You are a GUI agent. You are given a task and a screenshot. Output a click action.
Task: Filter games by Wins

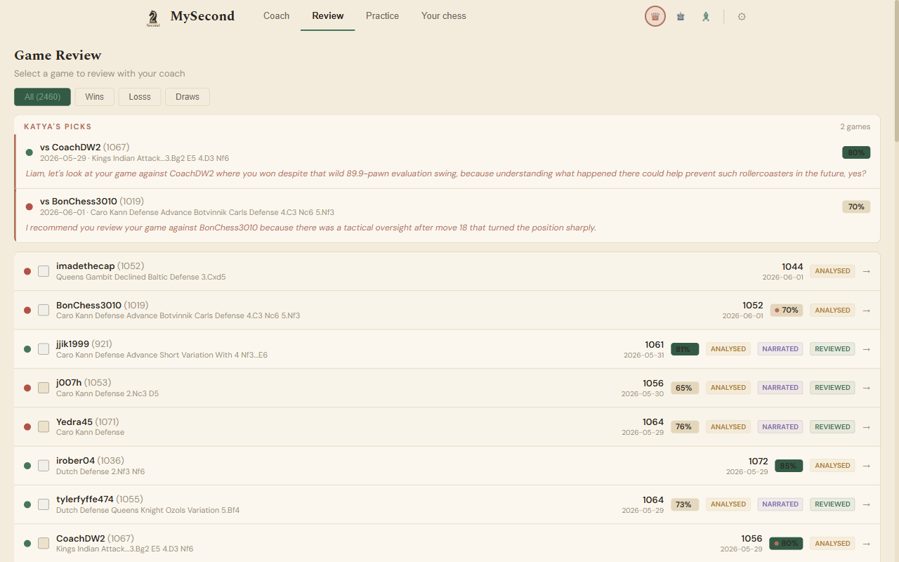(x=95, y=97)
